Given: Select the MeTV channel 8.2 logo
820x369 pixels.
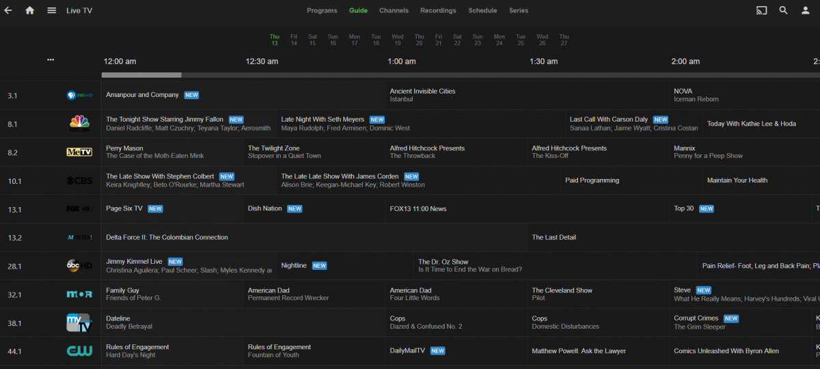Looking at the screenshot, I should (x=79, y=152).
